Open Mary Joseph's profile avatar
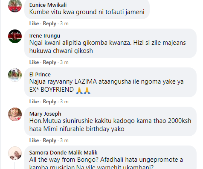The height and width of the screenshot is (169, 203). 15,114
